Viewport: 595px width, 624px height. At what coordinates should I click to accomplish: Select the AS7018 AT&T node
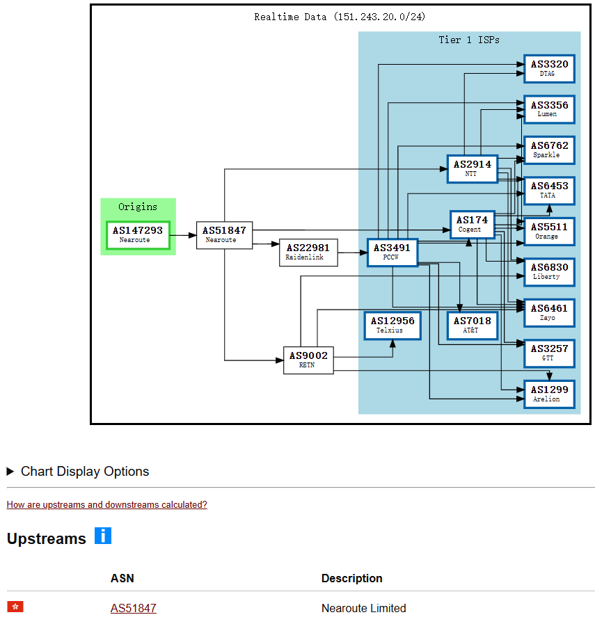click(x=472, y=325)
